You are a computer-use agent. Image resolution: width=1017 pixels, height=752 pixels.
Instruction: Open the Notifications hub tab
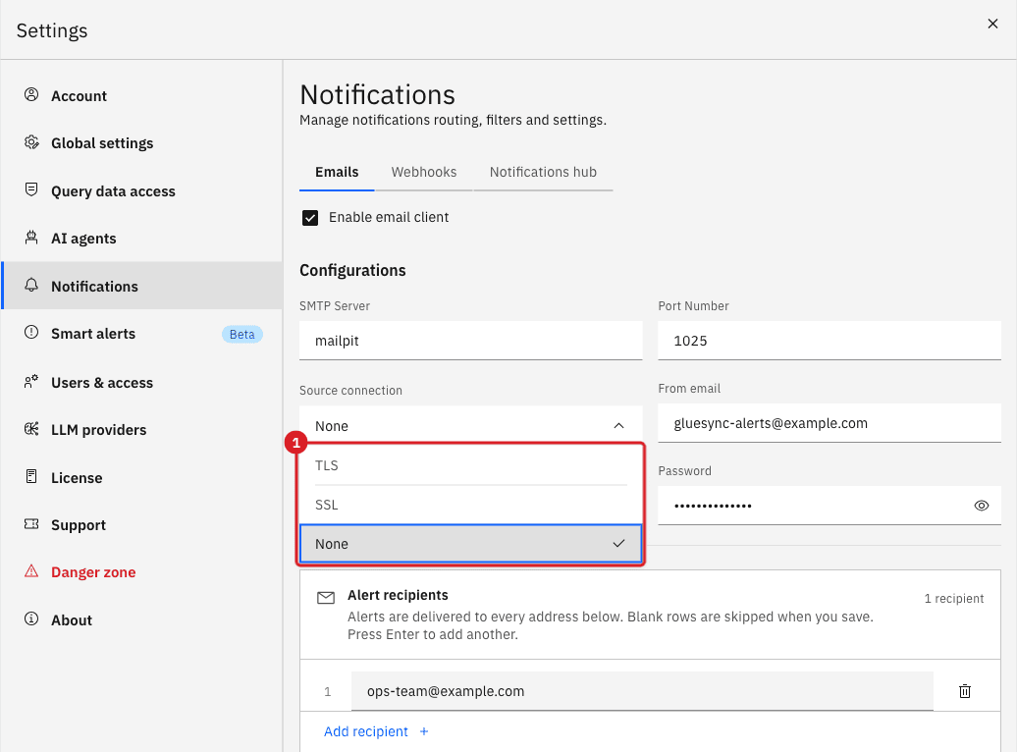click(x=543, y=172)
